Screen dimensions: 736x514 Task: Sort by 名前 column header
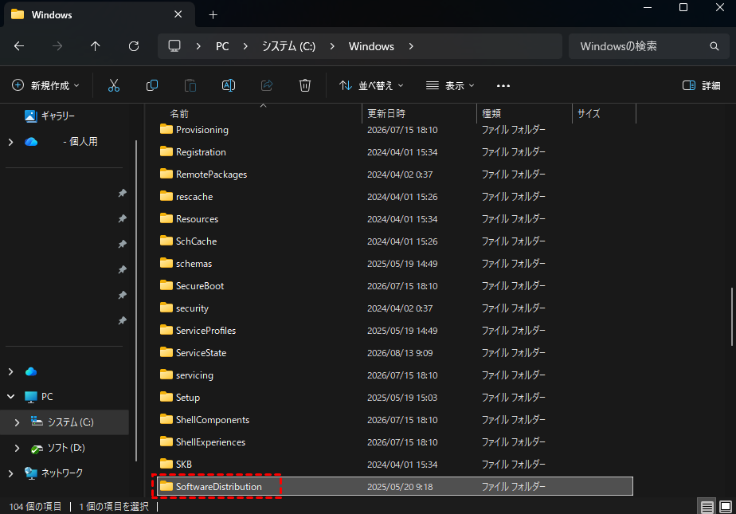[179, 114]
